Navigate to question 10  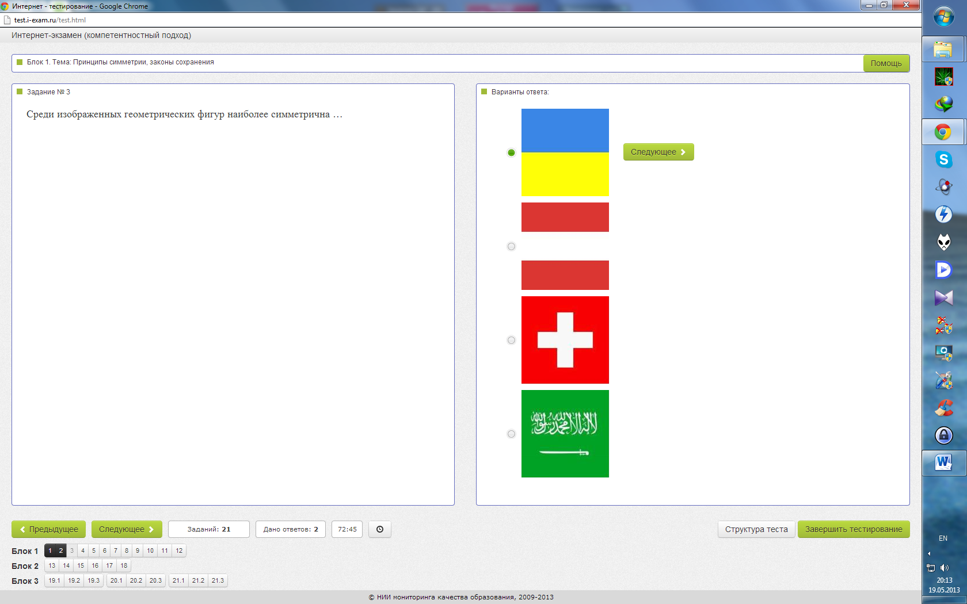[x=150, y=551]
